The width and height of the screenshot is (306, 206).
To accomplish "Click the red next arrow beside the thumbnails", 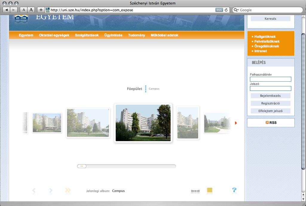I will pyautogui.click(x=236, y=123).
